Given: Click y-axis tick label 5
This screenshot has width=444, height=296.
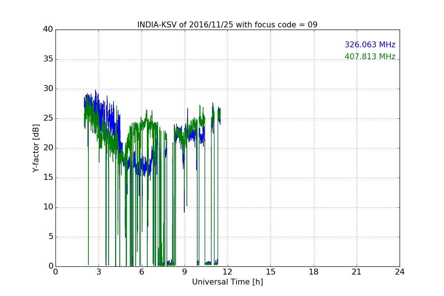Looking at the screenshot, I should pyautogui.click(x=50, y=237).
